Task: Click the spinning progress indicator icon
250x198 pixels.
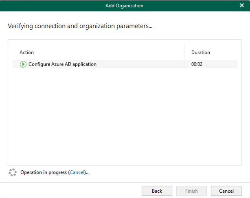Action: (x=13, y=172)
